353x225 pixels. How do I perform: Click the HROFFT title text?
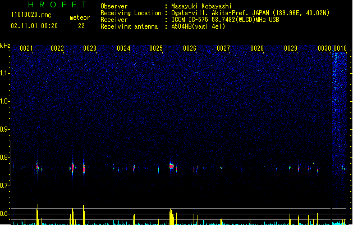(x=58, y=4)
